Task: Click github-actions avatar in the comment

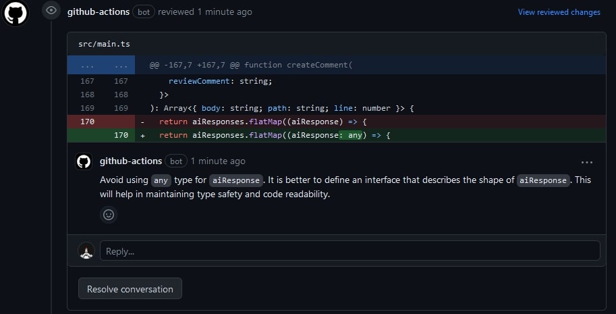Action: (84, 161)
